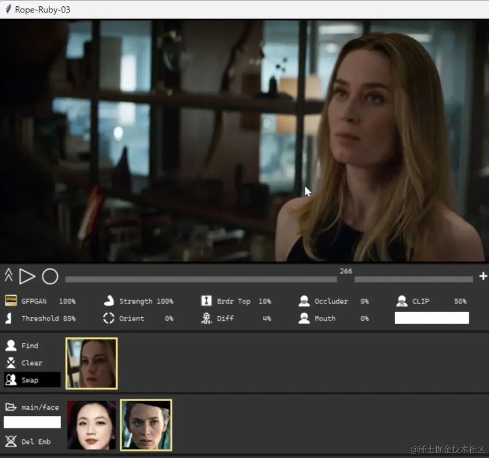
Task: Click the Orient 0% value
Action: point(169,319)
